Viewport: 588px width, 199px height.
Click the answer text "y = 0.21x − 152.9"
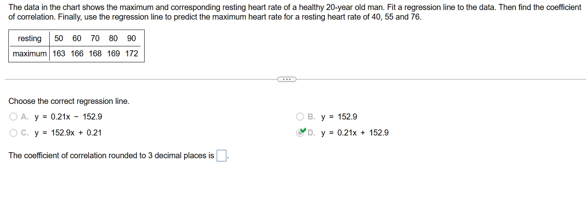click(68, 117)
